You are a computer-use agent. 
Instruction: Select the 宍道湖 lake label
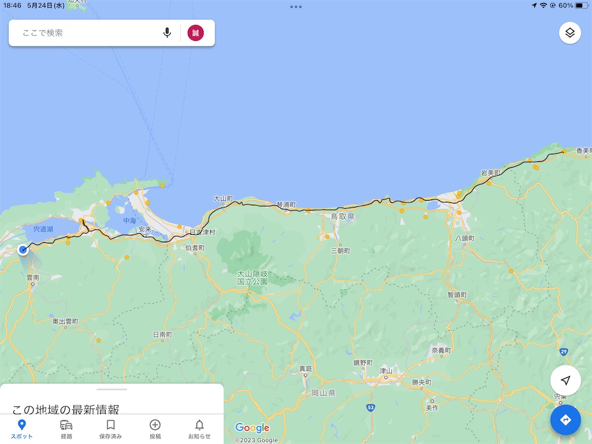point(43,229)
